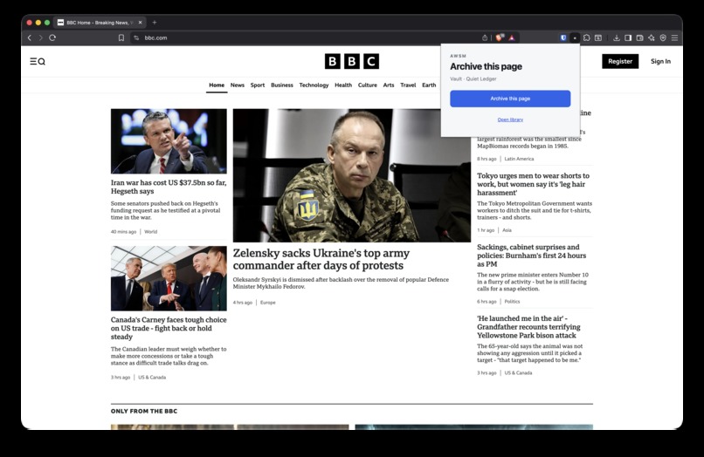Select the BBC Home browser tab
This screenshot has width=704, height=457.
pyautogui.click(x=100, y=23)
